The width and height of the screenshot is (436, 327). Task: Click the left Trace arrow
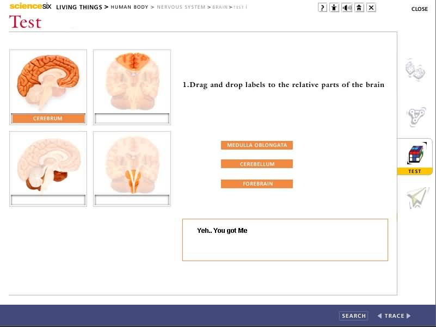click(380, 316)
